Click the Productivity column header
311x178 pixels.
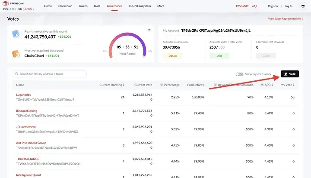pyautogui.click(x=196, y=85)
